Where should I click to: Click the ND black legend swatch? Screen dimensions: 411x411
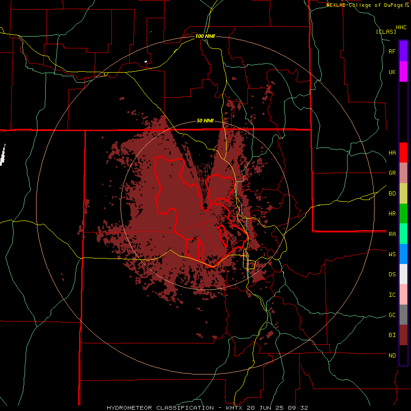[x=403, y=355]
